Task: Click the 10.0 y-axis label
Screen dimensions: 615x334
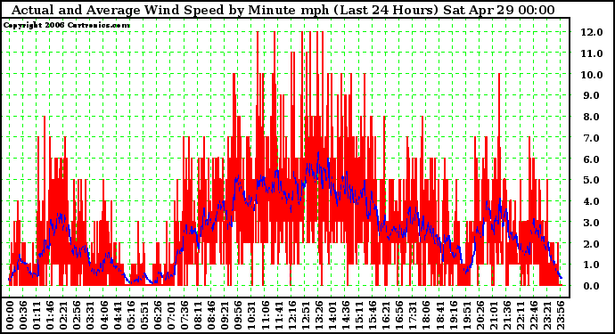Action: 592,75
